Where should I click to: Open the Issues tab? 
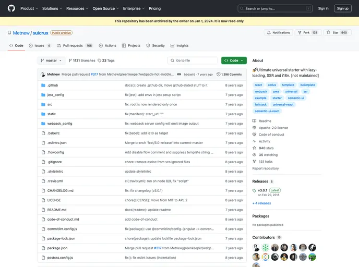[x=40, y=46]
